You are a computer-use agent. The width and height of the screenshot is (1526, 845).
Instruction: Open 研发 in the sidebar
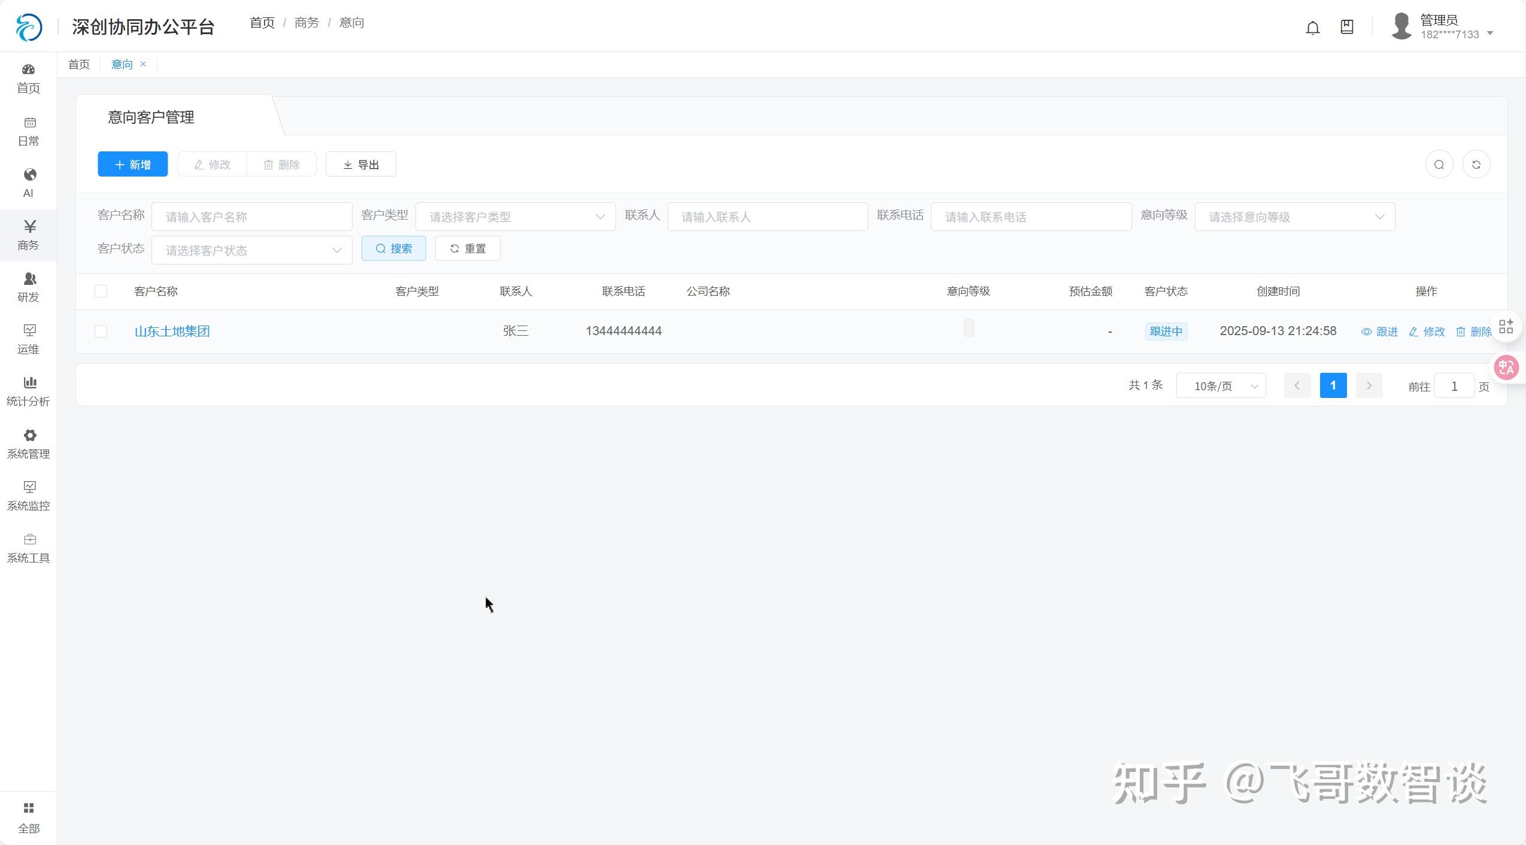[28, 287]
